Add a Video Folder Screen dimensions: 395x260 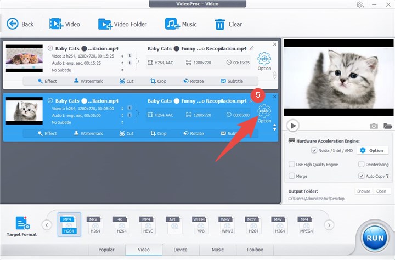pos(122,24)
